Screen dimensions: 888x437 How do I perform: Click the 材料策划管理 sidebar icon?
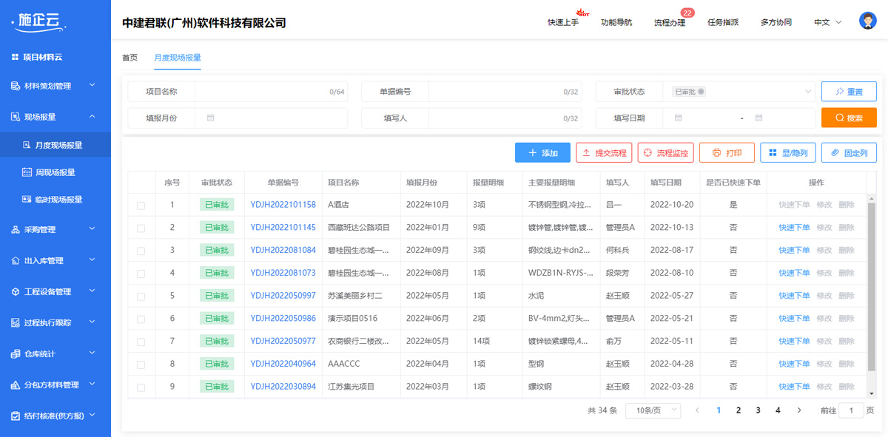(x=16, y=86)
